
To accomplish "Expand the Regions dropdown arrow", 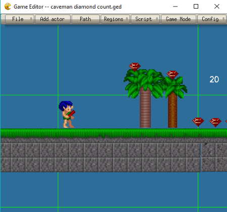I will coord(127,19).
